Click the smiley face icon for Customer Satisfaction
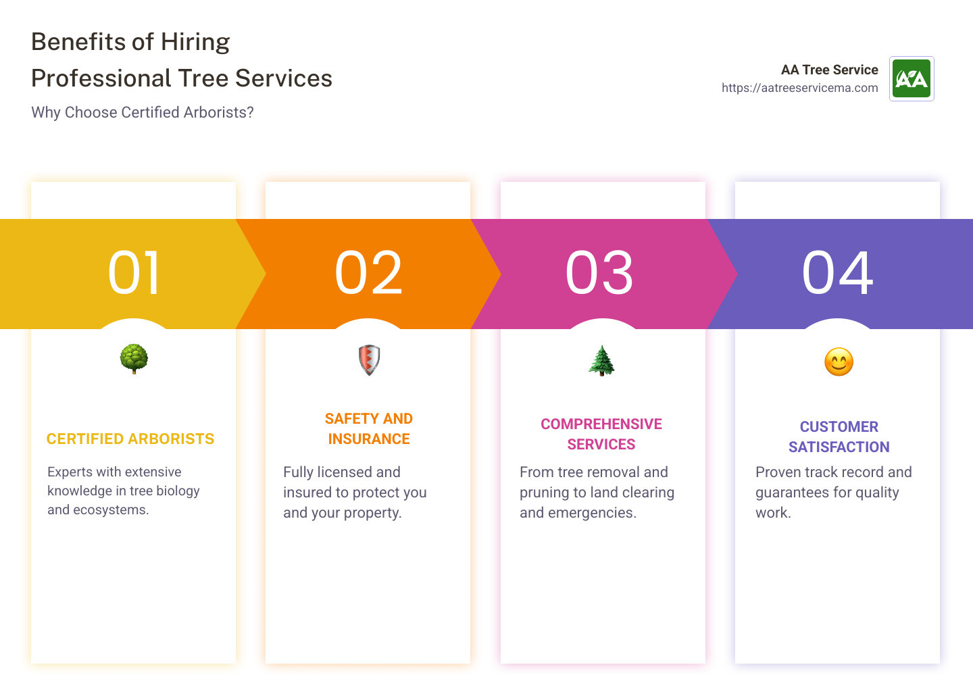The width and height of the screenshot is (973, 692). (x=838, y=362)
